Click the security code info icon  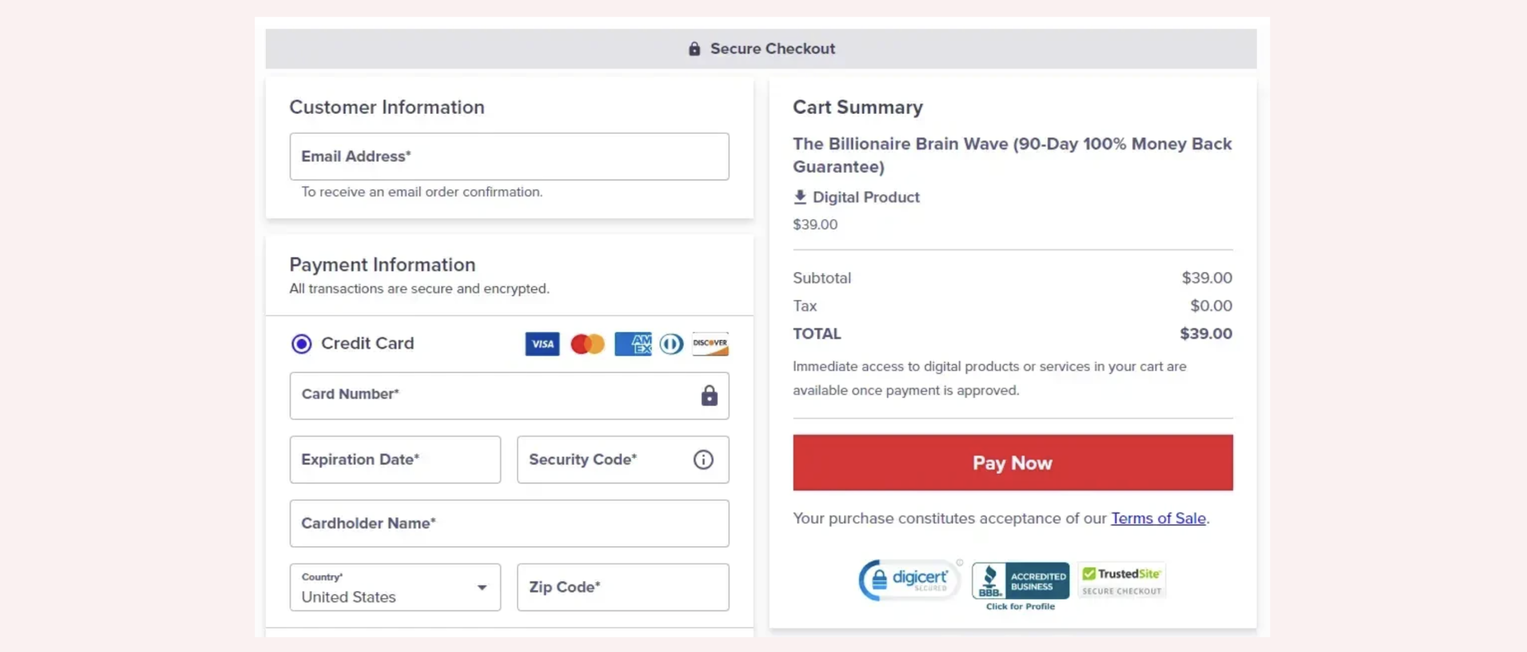(703, 459)
